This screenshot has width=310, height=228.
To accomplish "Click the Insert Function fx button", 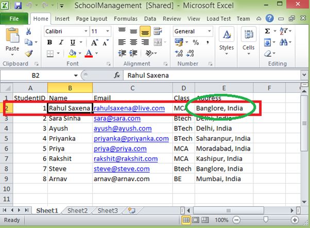I will (117, 75).
